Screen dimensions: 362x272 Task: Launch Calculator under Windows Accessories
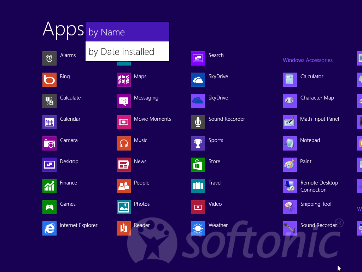click(290, 80)
